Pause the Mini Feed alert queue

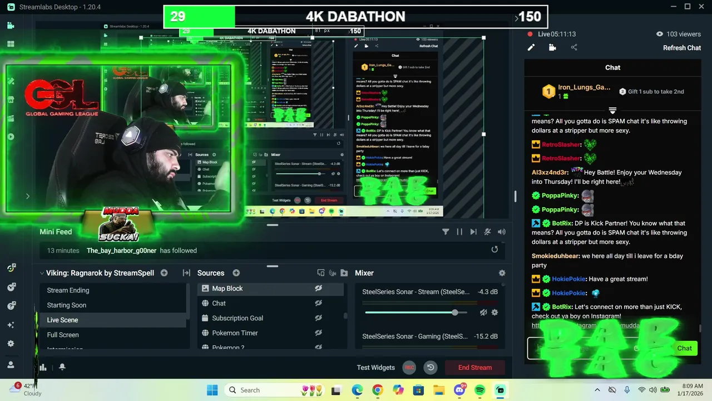pyautogui.click(x=459, y=232)
